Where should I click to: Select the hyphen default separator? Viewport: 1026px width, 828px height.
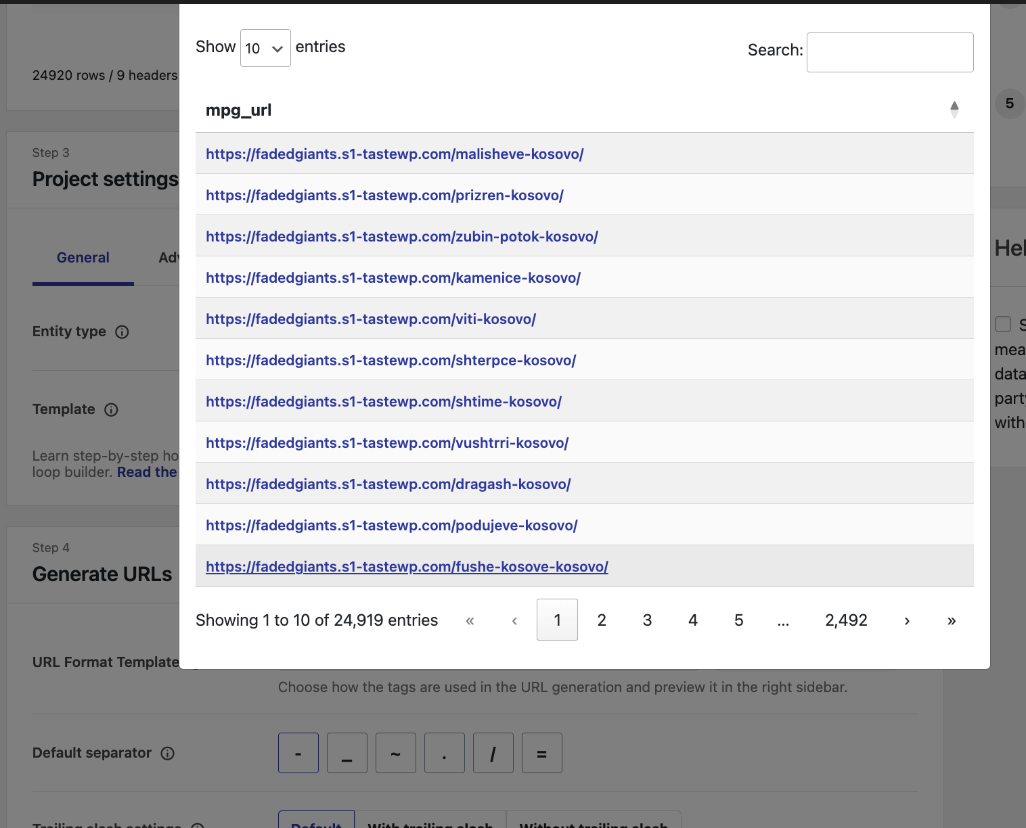pos(298,753)
